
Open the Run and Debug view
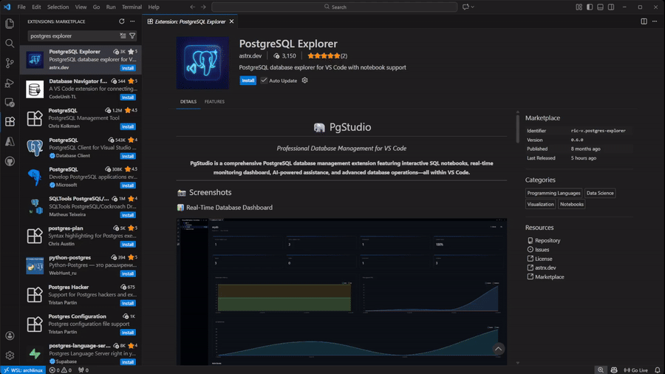[10, 83]
